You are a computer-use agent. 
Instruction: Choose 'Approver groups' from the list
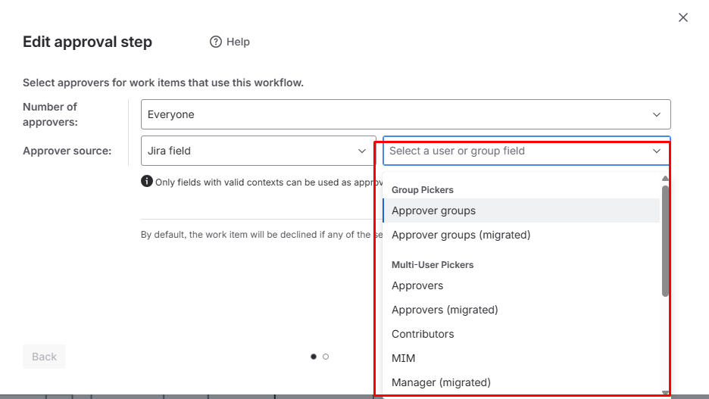[x=521, y=210]
